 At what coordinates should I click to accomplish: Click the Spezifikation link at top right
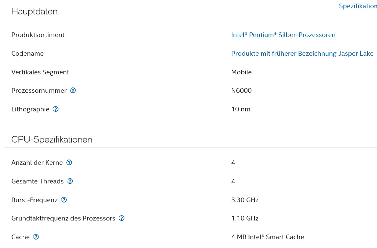(358, 6)
